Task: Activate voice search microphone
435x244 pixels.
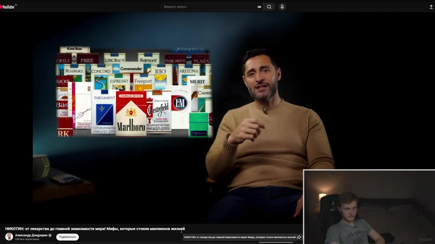Action: [282, 7]
